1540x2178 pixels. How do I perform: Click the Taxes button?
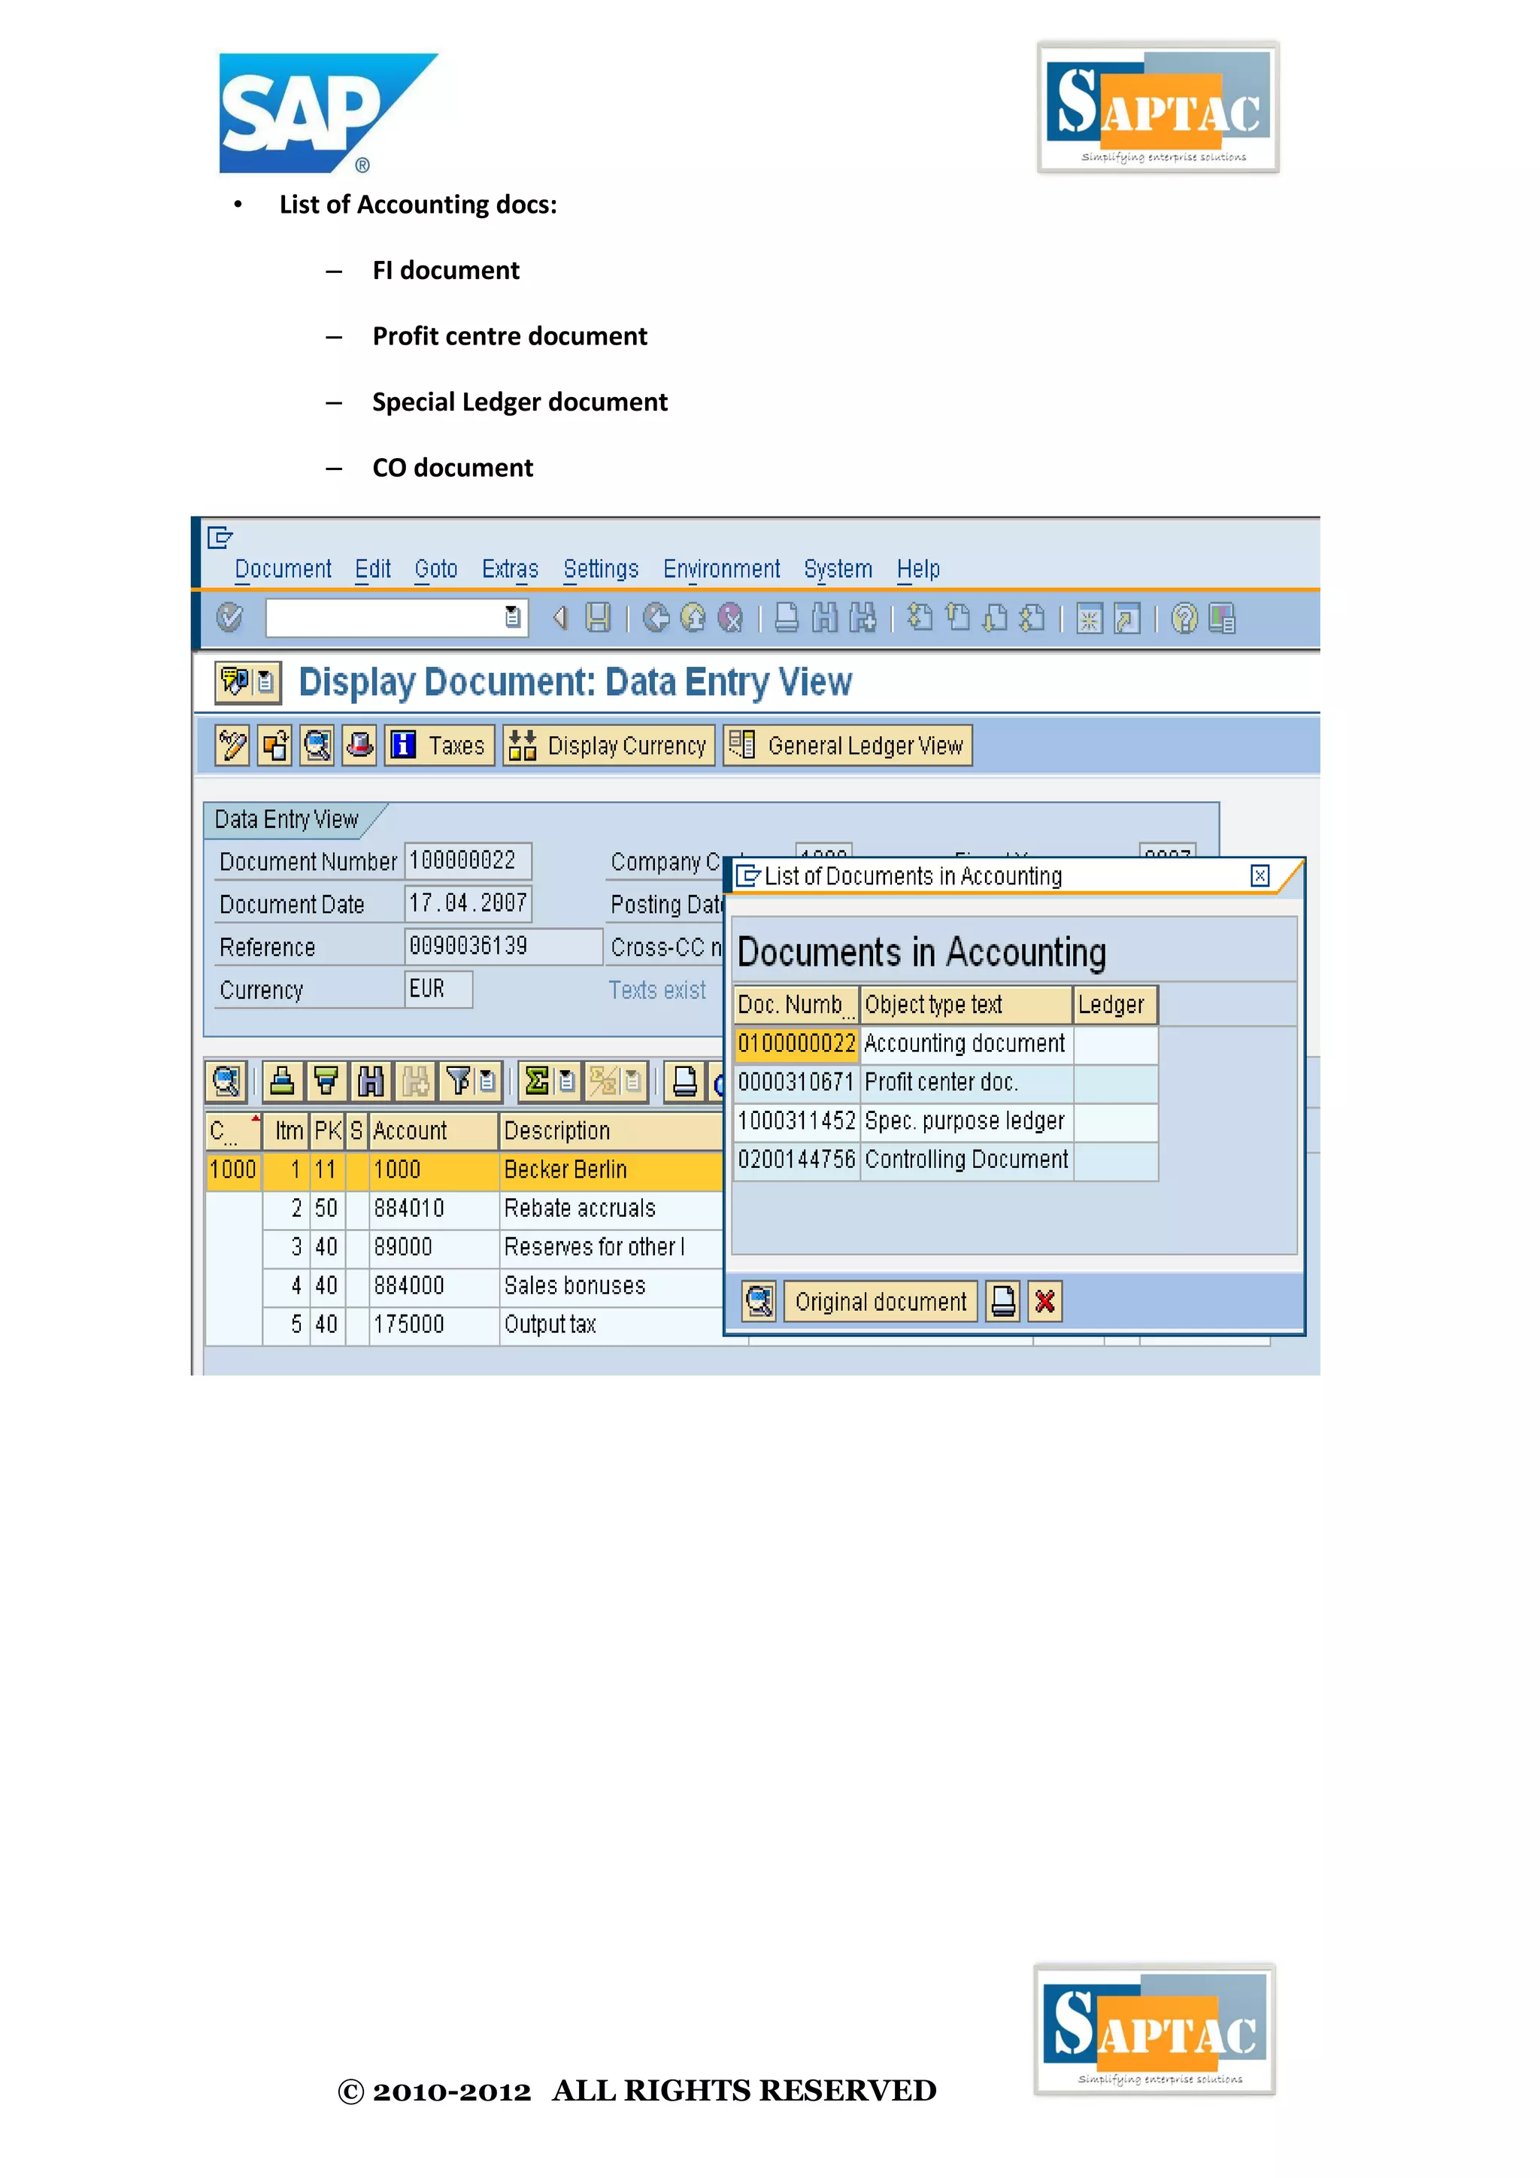click(439, 745)
